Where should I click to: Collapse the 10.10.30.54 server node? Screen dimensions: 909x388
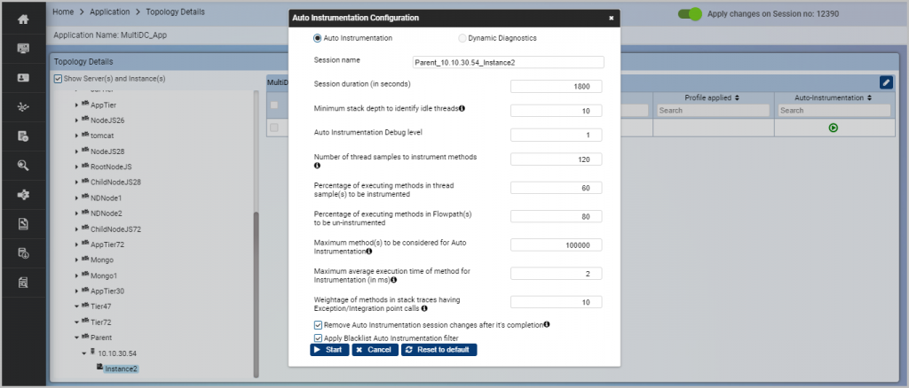click(84, 353)
